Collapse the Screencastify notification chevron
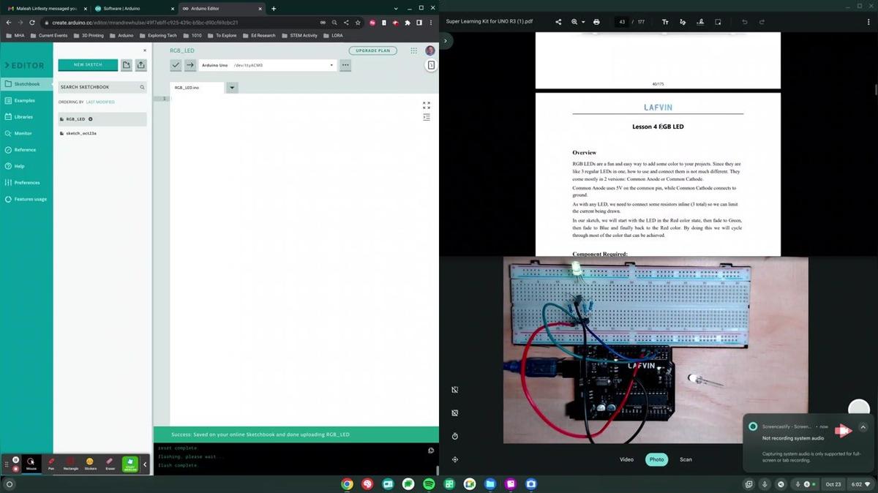 click(x=863, y=427)
